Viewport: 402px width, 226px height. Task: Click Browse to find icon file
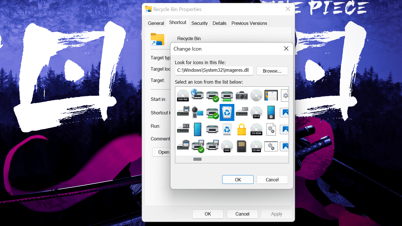coord(272,71)
